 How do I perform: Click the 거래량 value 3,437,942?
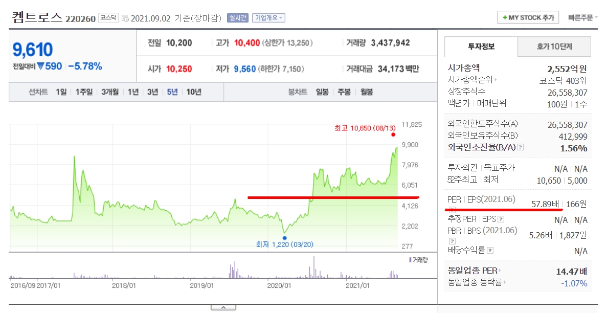pos(391,42)
